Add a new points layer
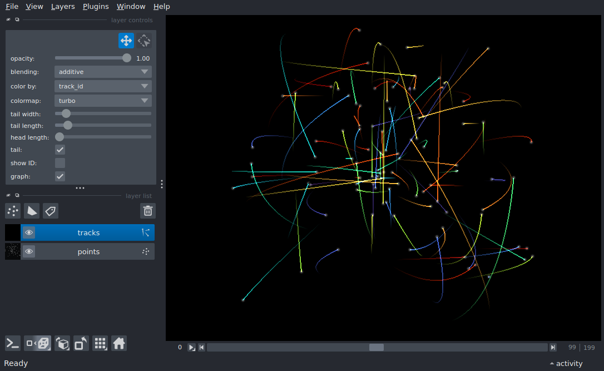 point(13,211)
